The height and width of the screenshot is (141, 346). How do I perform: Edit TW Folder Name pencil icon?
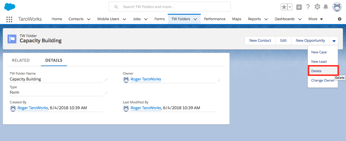tap(106, 79)
